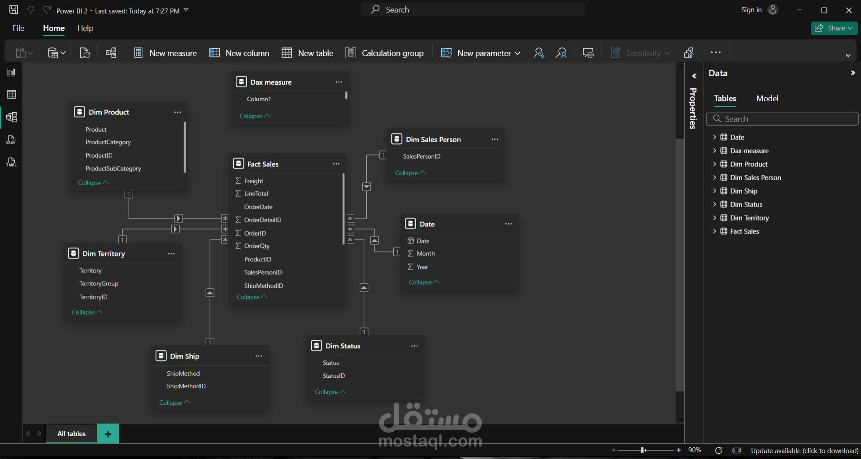Screen dimensions: 861x459
Task: Open Fact Sales table options menu
Action: click(336, 164)
